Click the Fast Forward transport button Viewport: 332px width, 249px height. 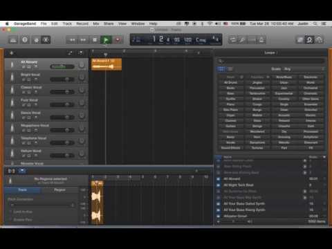[83, 40]
